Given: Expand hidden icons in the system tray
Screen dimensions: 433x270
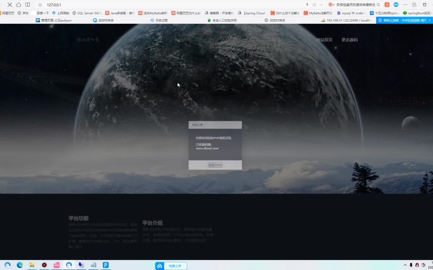Looking at the screenshot, I should (405, 265).
